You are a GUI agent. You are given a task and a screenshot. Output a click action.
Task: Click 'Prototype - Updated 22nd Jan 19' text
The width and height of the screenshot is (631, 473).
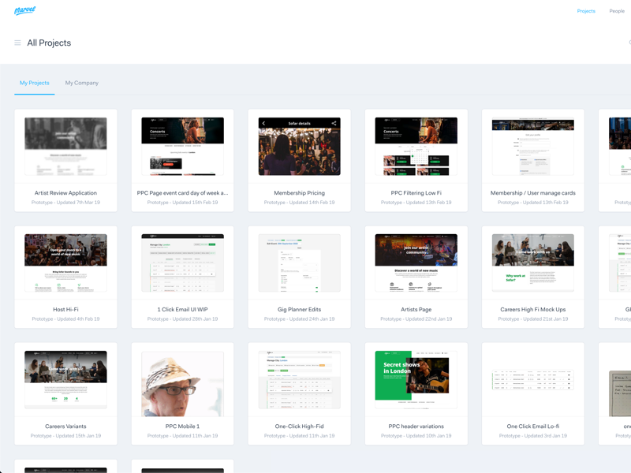(x=416, y=319)
